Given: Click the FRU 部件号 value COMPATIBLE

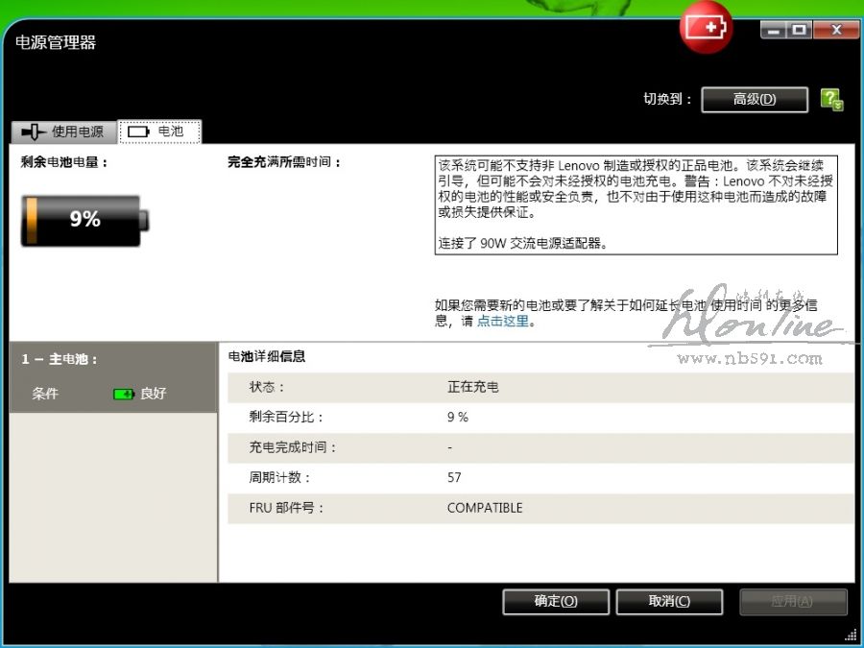Looking at the screenshot, I should click(x=485, y=508).
